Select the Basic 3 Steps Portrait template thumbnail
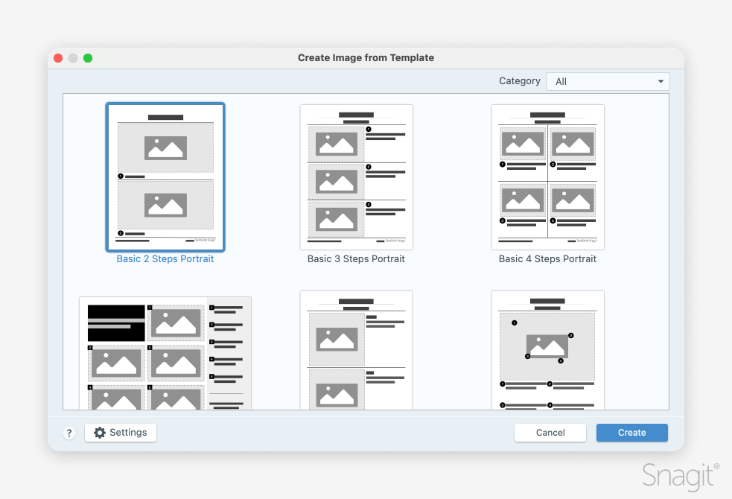 pyautogui.click(x=356, y=177)
